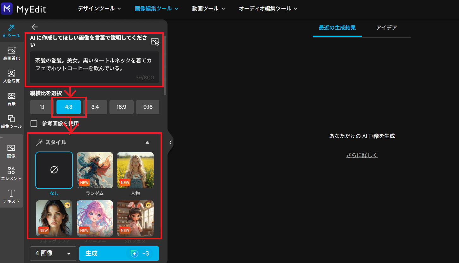Viewport: 459px width, 263px height.
Task: Open the 人物写真 tool
Action: click(12, 76)
